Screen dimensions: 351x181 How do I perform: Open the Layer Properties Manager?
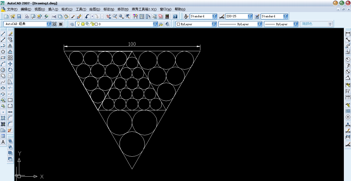click(72, 24)
